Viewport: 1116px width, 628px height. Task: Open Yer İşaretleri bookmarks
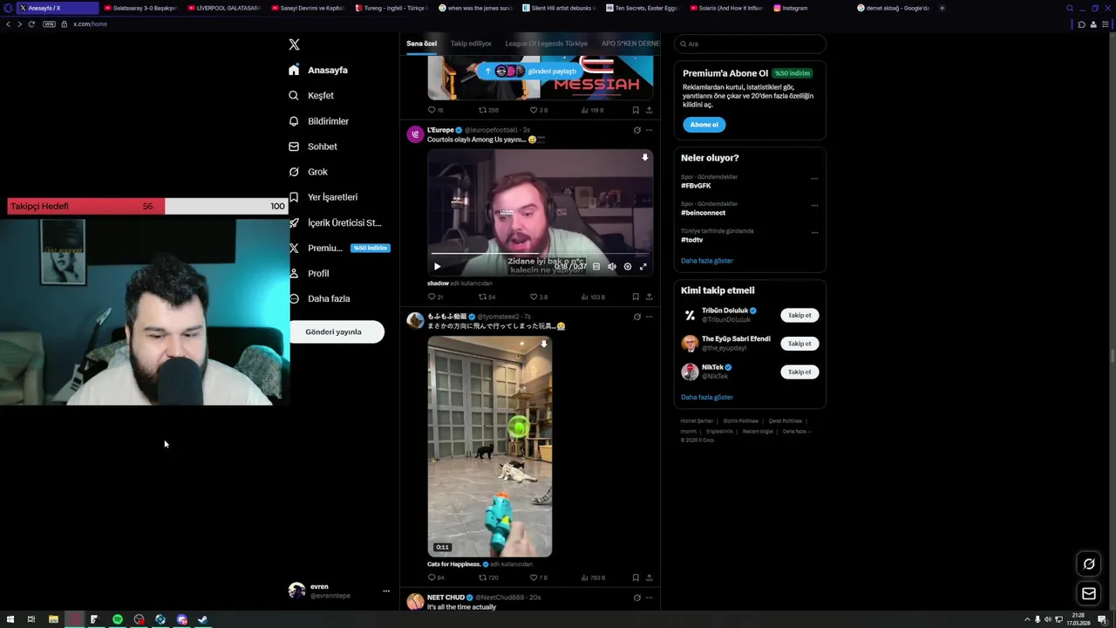(323, 197)
